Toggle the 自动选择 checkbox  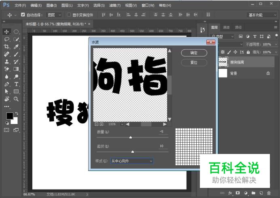pyautogui.click(x=23, y=15)
